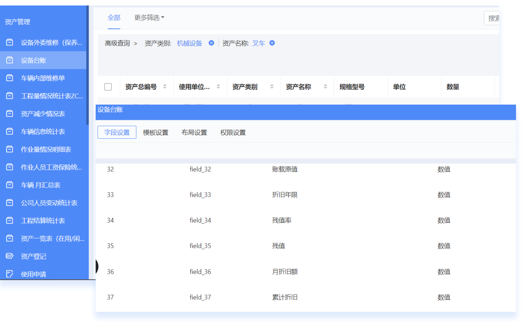The image size is (527, 322).
Task: Open the 字段设置 tab
Action: (x=117, y=132)
